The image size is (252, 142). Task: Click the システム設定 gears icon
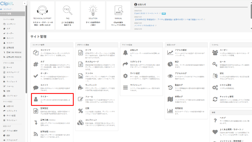[x=215, y=88]
